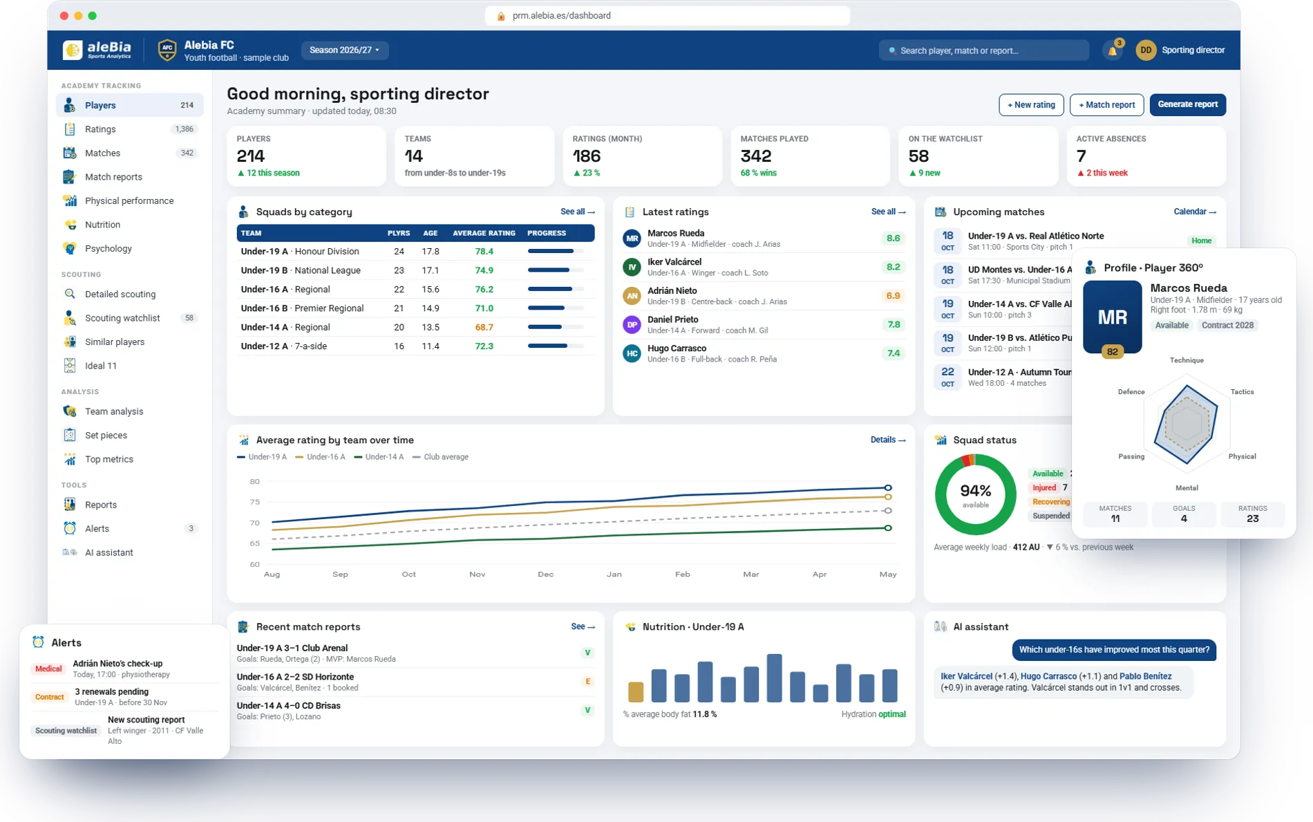Click the notification bell icon
Image resolution: width=1313 pixels, height=822 pixels.
(x=1113, y=50)
